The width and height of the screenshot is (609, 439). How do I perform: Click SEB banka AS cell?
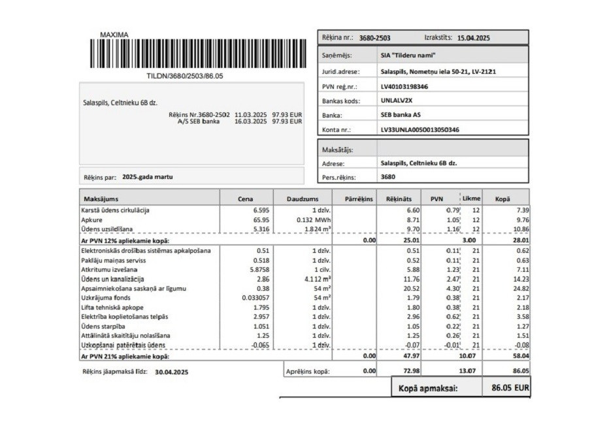(x=452, y=115)
